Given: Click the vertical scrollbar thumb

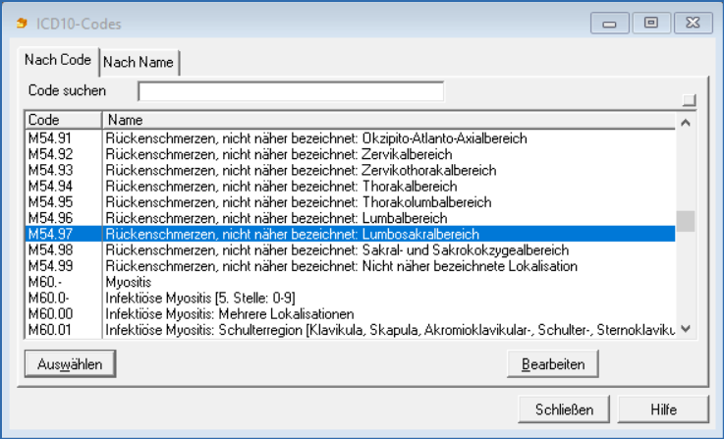Looking at the screenshot, I should coord(686,221).
